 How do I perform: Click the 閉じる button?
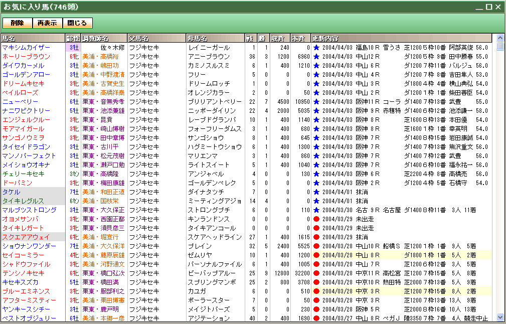(77, 23)
